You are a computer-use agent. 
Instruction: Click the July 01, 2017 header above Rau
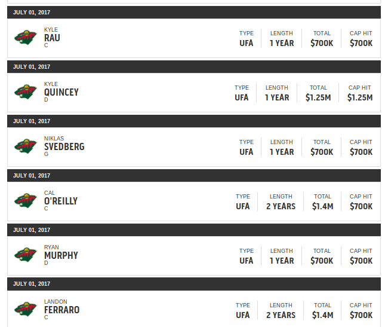click(x=194, y=13)
